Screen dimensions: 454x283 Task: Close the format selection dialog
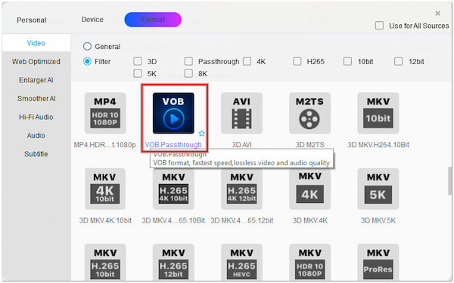click(x=438, y=14)
